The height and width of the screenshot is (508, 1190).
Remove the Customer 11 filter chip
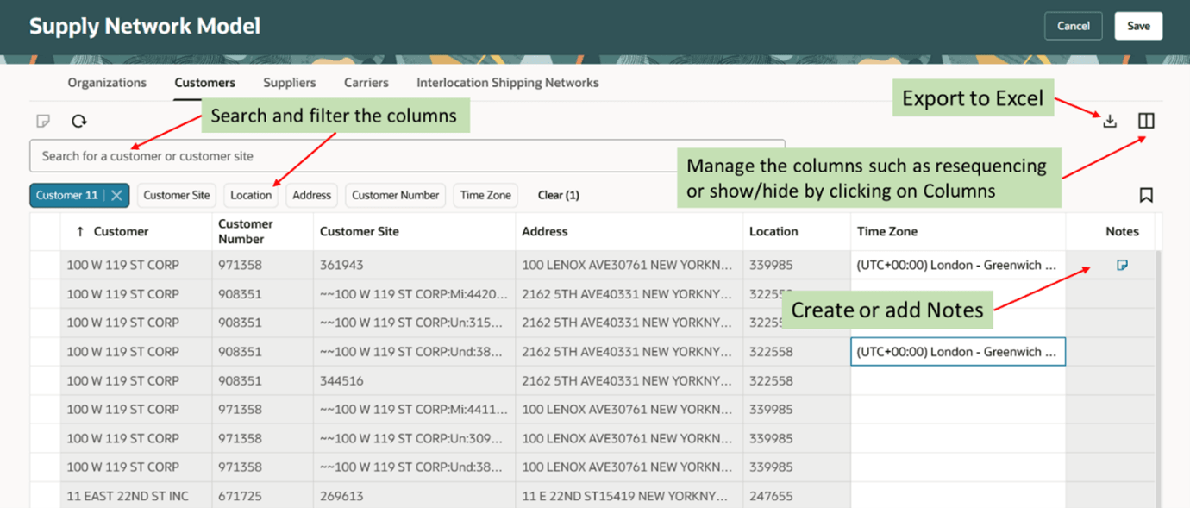(x=117, y=195)
